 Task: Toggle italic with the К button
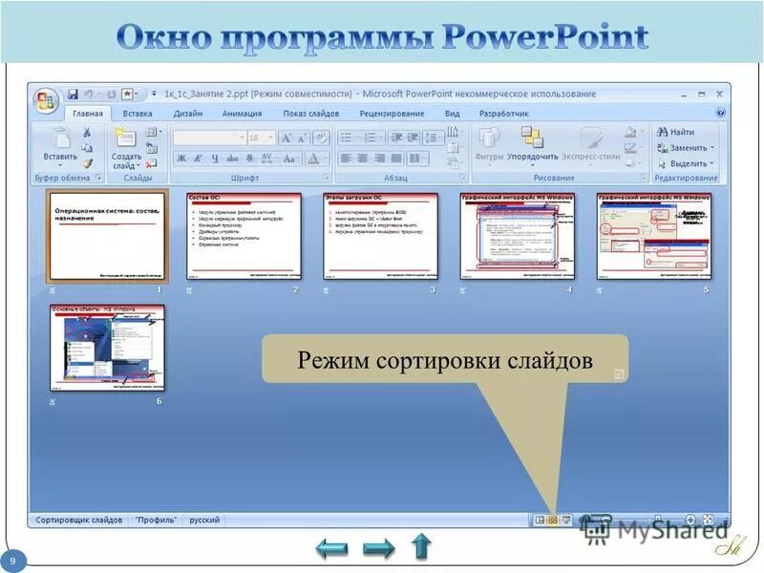click(x=198, y=159)
